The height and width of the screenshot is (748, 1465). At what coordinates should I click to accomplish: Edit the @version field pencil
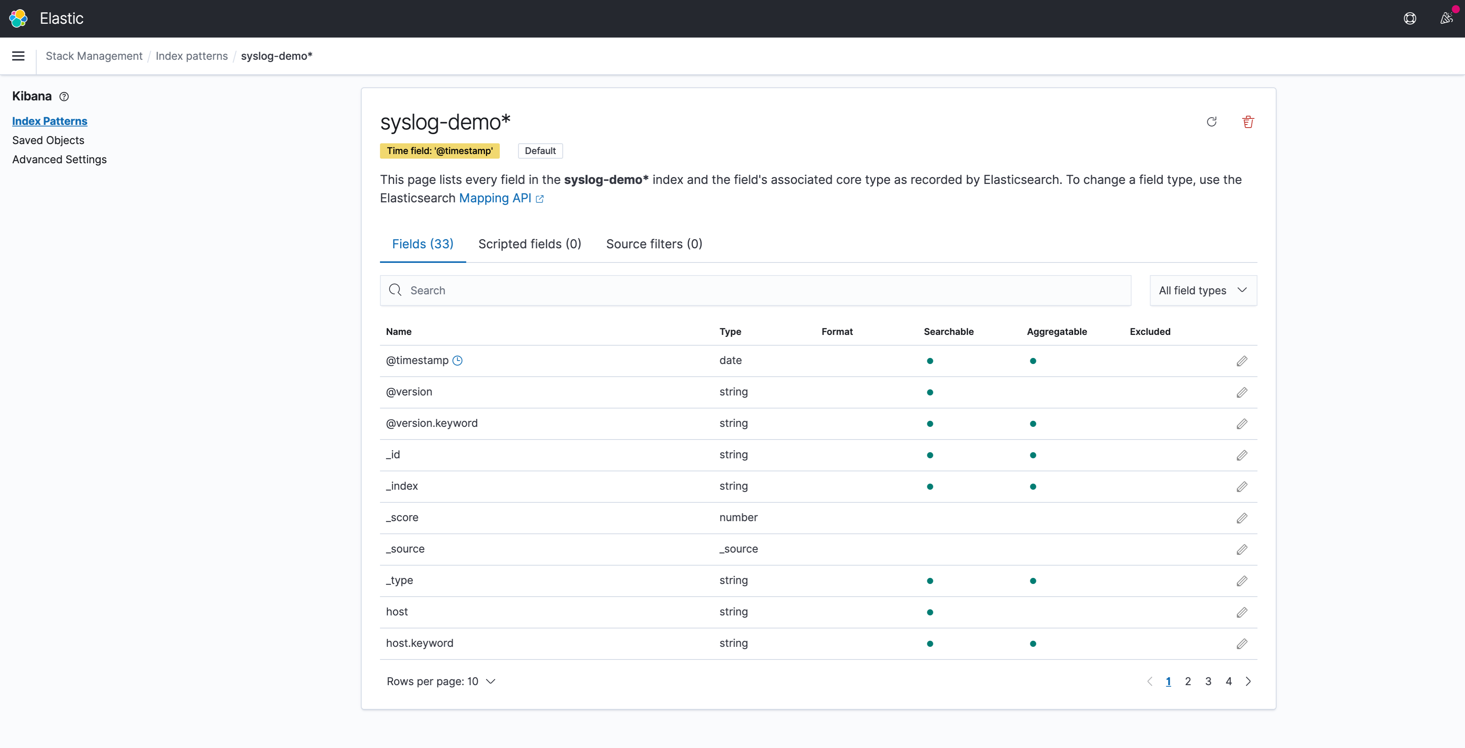coord(1241,392)
